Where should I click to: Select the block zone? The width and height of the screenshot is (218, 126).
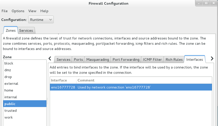tap(25, 63)
